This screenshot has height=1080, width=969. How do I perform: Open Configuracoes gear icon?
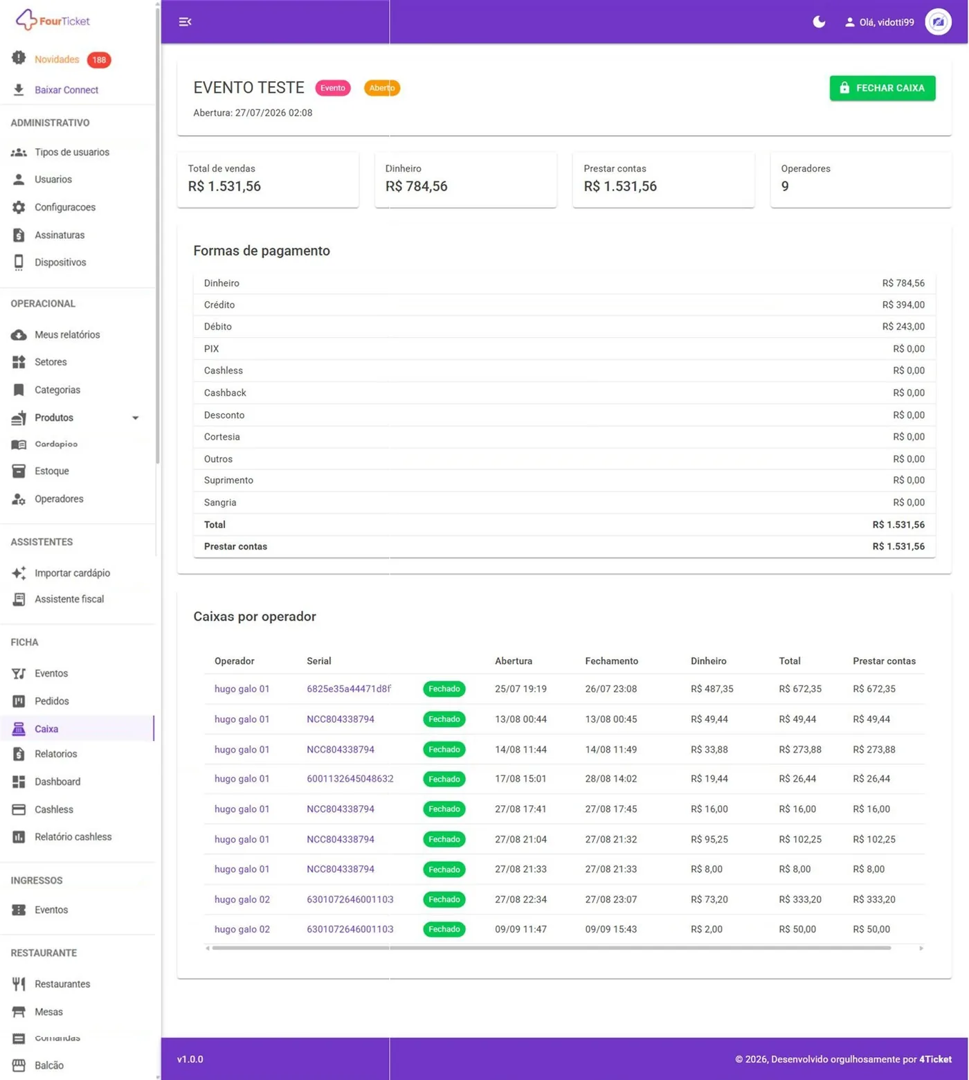point(19,207)
